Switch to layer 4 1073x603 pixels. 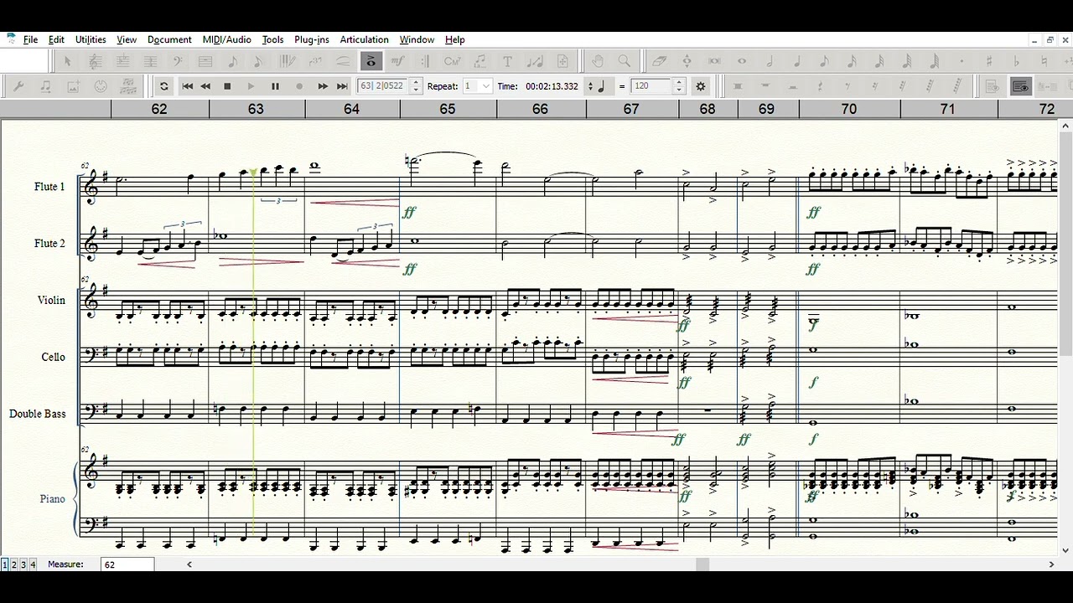click(x=34, y=565)
